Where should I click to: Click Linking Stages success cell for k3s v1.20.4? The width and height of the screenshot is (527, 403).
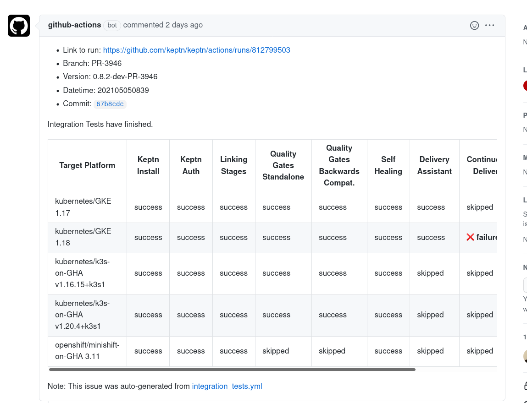click(233, 315)
